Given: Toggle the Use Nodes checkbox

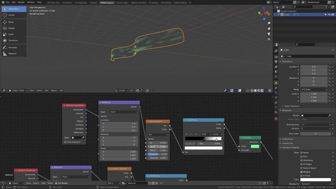Looking at the screenshot, I should pos(56,183).
